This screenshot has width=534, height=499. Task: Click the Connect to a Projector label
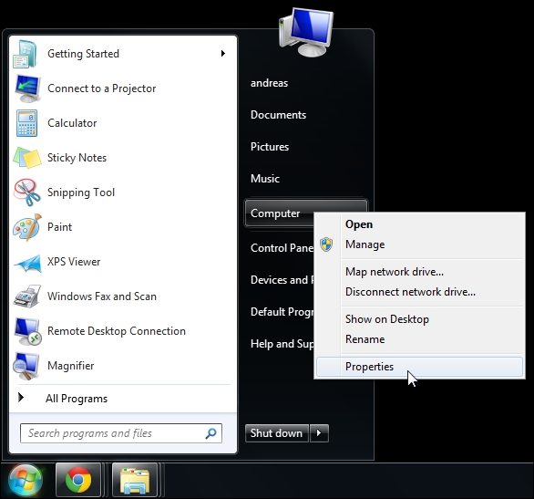[x=102, y=88]
